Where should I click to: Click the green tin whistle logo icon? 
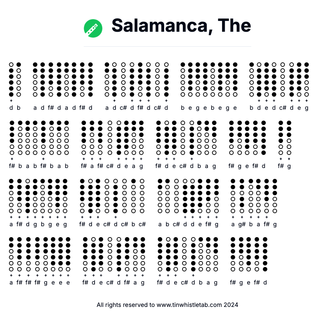pos(93,28)
